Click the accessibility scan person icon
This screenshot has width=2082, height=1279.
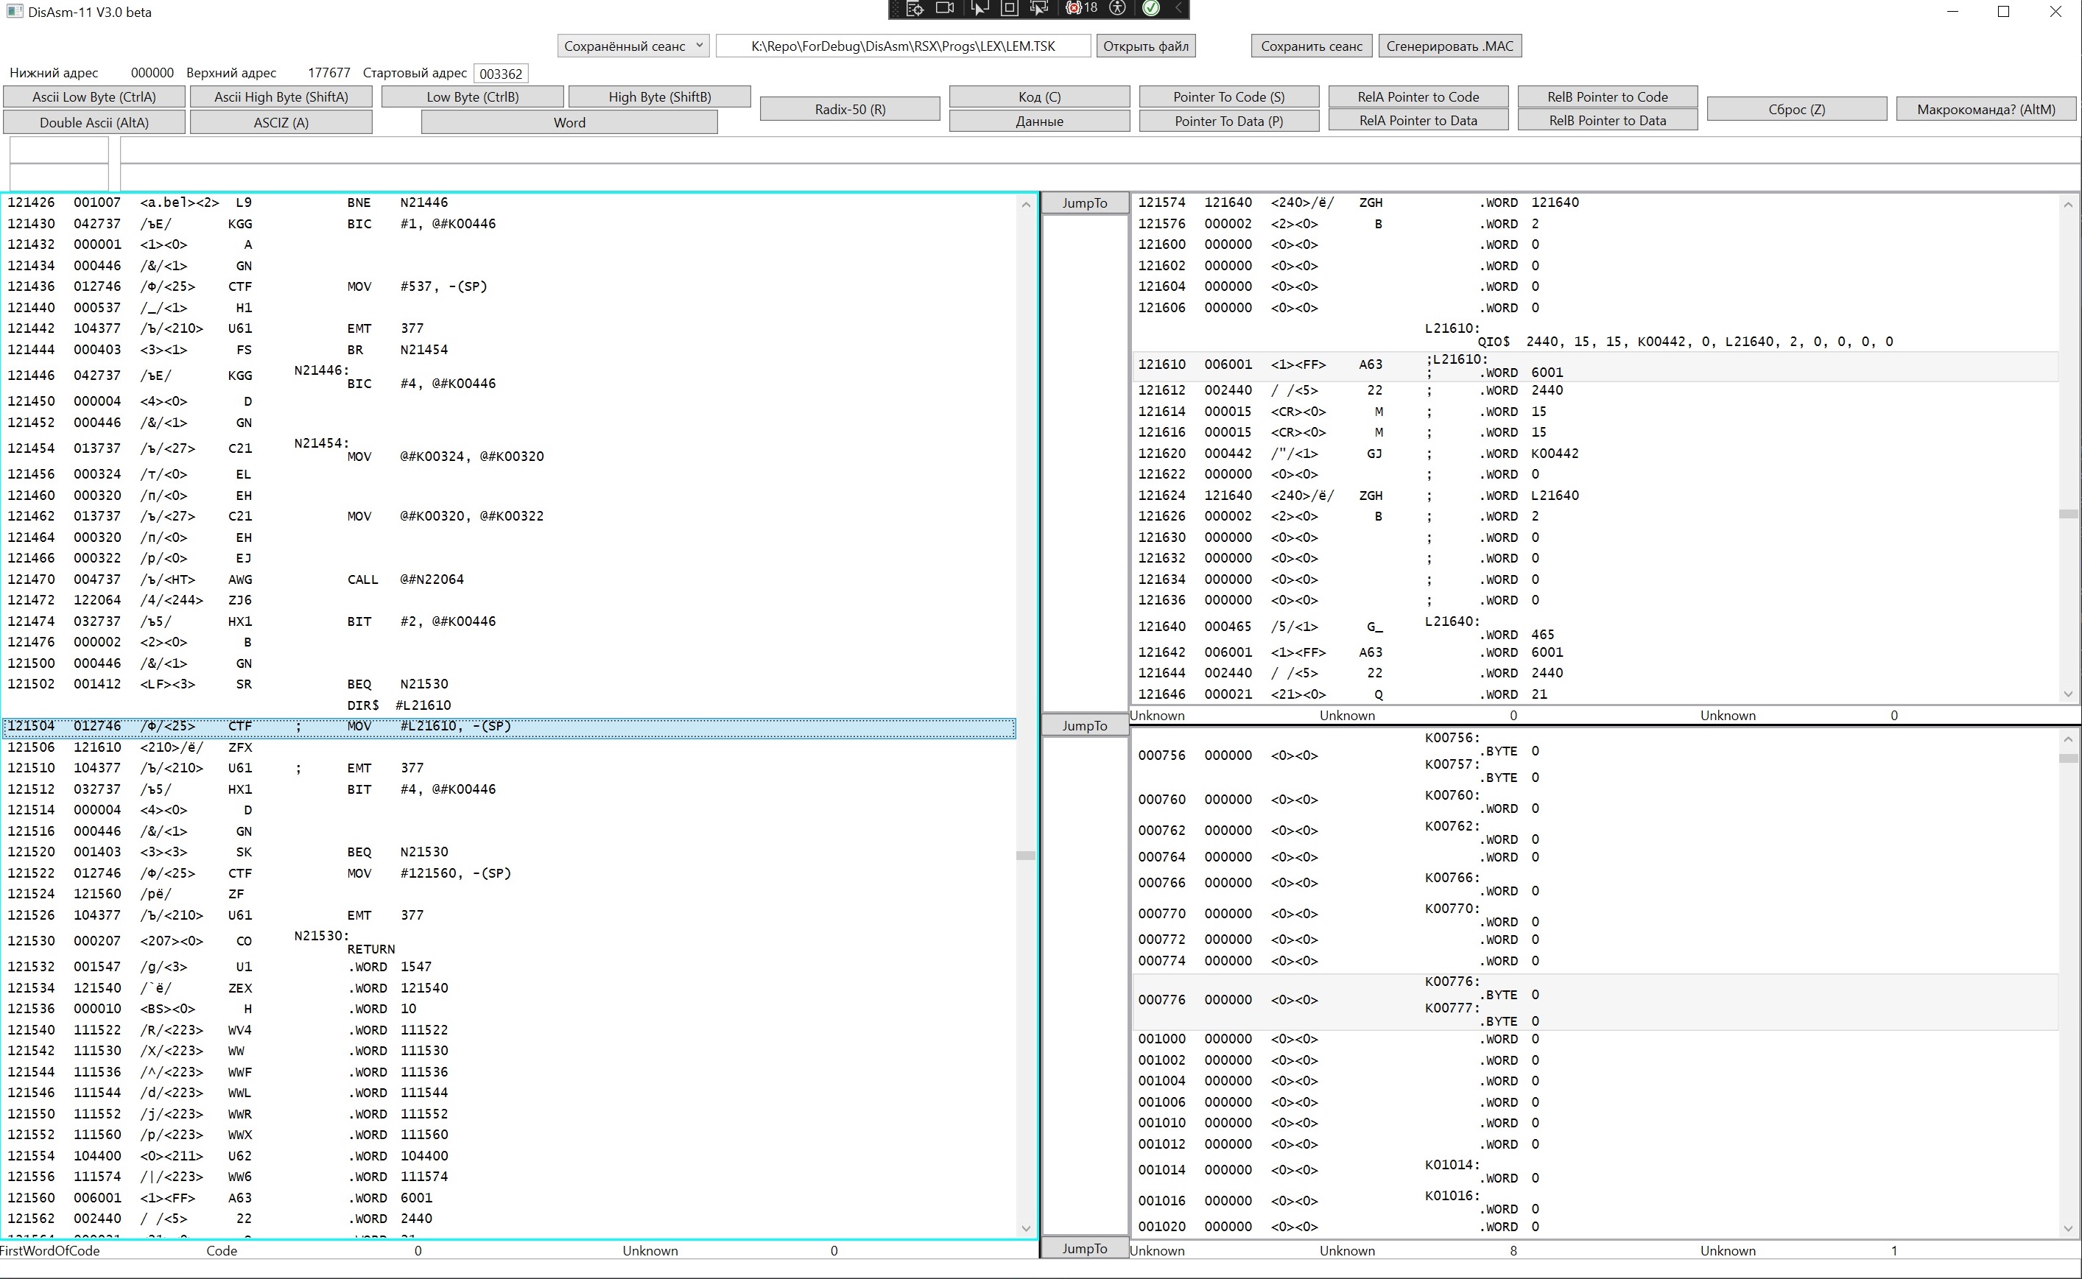point(1117,8)
